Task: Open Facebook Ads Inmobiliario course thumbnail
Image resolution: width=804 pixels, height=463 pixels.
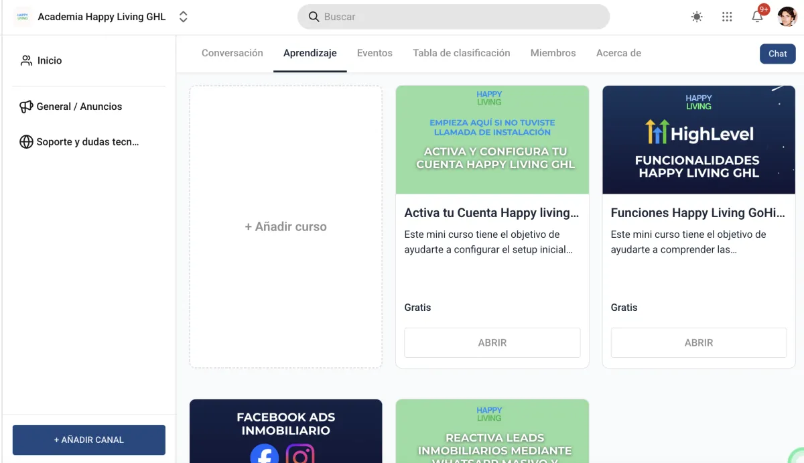Action: click(x=286, y=431)
